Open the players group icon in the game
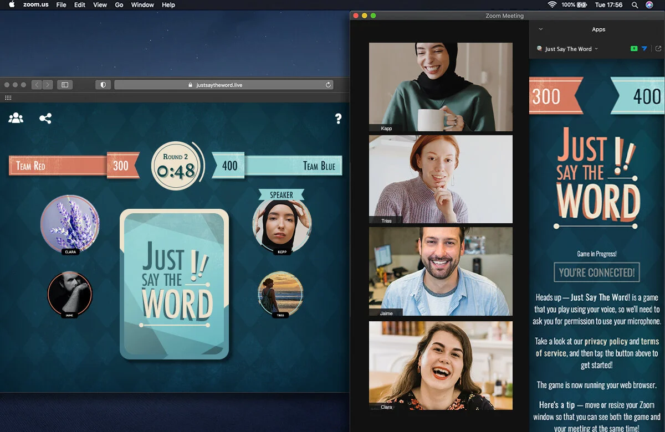This screenshot has height=432, width=665. 16,118
